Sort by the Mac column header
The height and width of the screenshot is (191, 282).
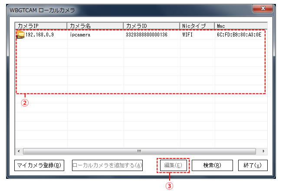(241, 26)
